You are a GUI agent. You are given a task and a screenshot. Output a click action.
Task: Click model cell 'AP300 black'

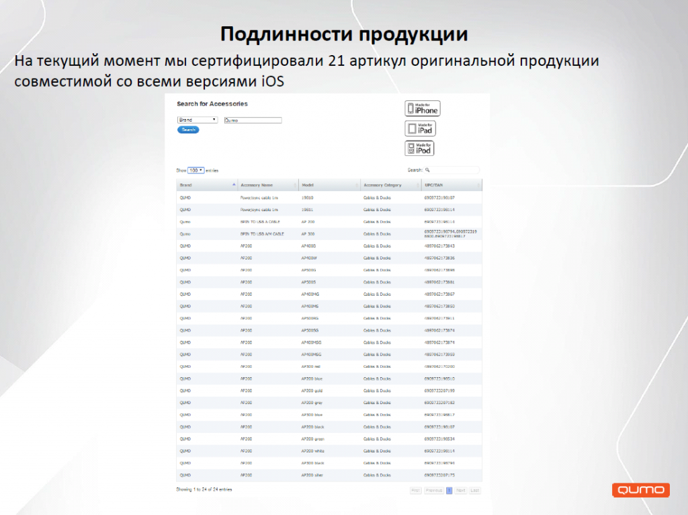coord(312,463)
